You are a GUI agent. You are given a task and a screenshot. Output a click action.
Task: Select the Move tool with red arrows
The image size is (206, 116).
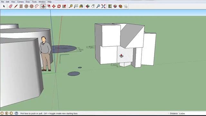click(x=54, y=6)
